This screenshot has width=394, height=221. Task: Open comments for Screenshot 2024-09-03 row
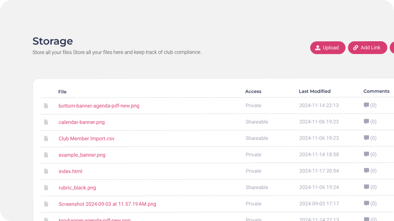point(370,203)
